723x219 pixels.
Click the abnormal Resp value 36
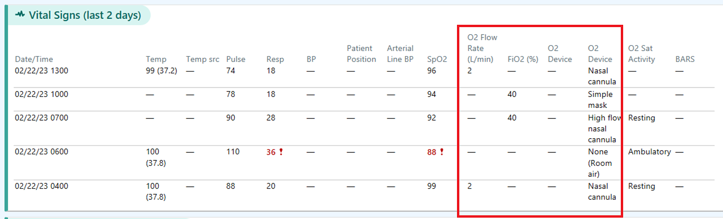(271, 152)
